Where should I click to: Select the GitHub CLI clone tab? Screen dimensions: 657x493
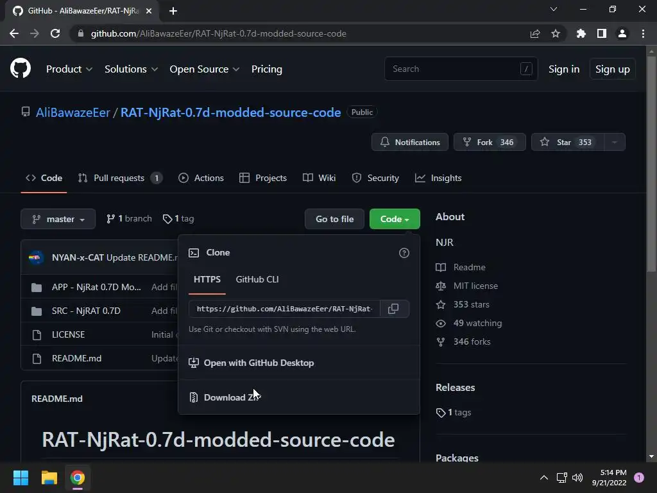click(x=257, y=280)
